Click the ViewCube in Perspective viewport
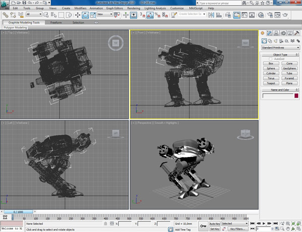Image resolution: width=302 pixels, height=232 pixels. [x=246, y=134]
